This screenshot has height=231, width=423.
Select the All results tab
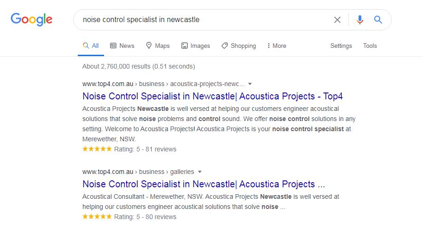[x=91, y=46]
